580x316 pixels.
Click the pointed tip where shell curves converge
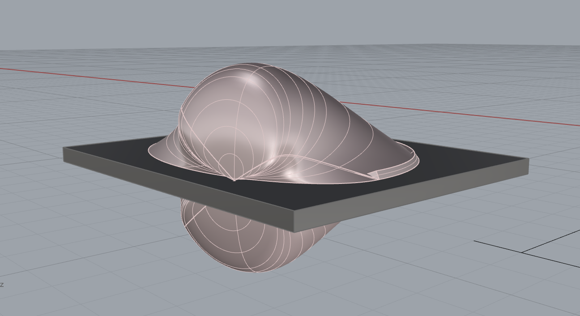point(235,180)
